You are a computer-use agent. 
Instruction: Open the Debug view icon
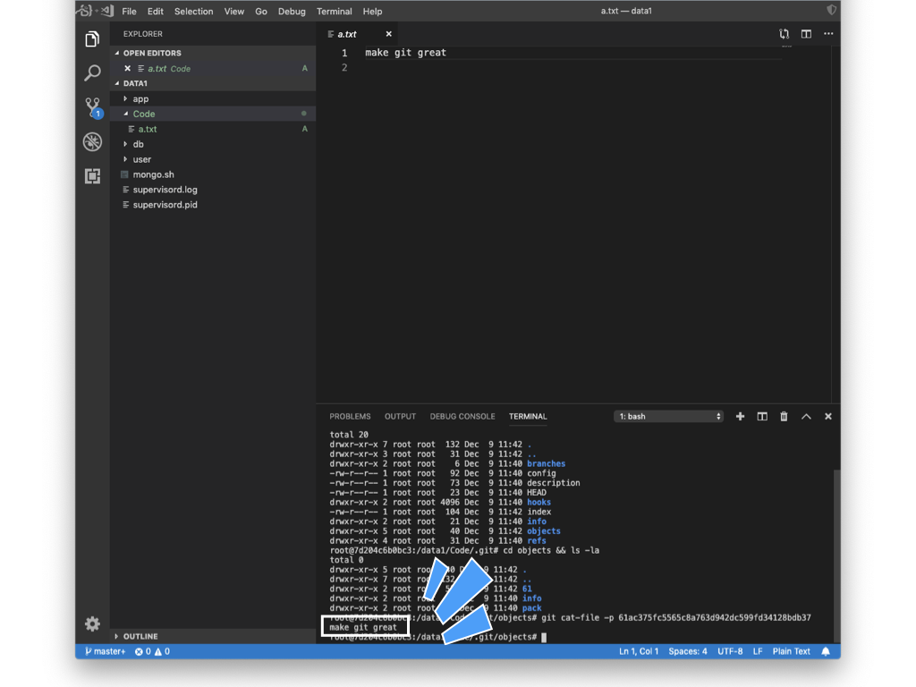92,142
